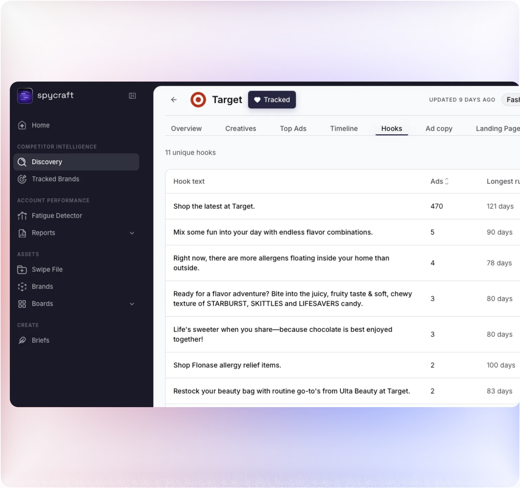Click the 470 ads count value
520x488 pixels.
tap(437, 206)
